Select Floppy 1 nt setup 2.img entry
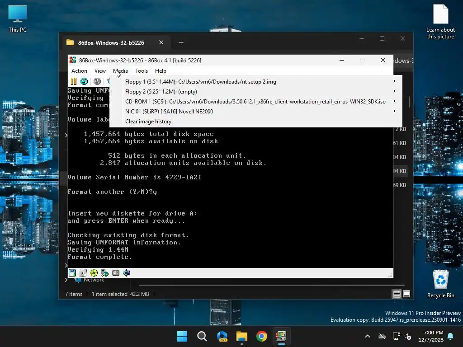Screen dimensions: 463x347 pos(256,82)
